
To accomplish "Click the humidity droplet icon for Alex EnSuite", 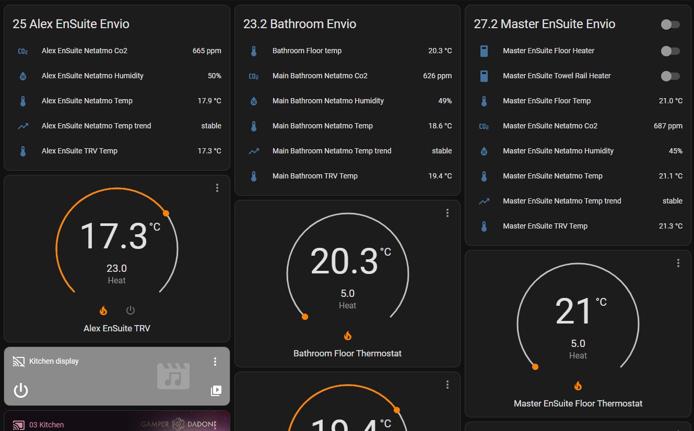I will pyautogui.click(x=23, y=76).
